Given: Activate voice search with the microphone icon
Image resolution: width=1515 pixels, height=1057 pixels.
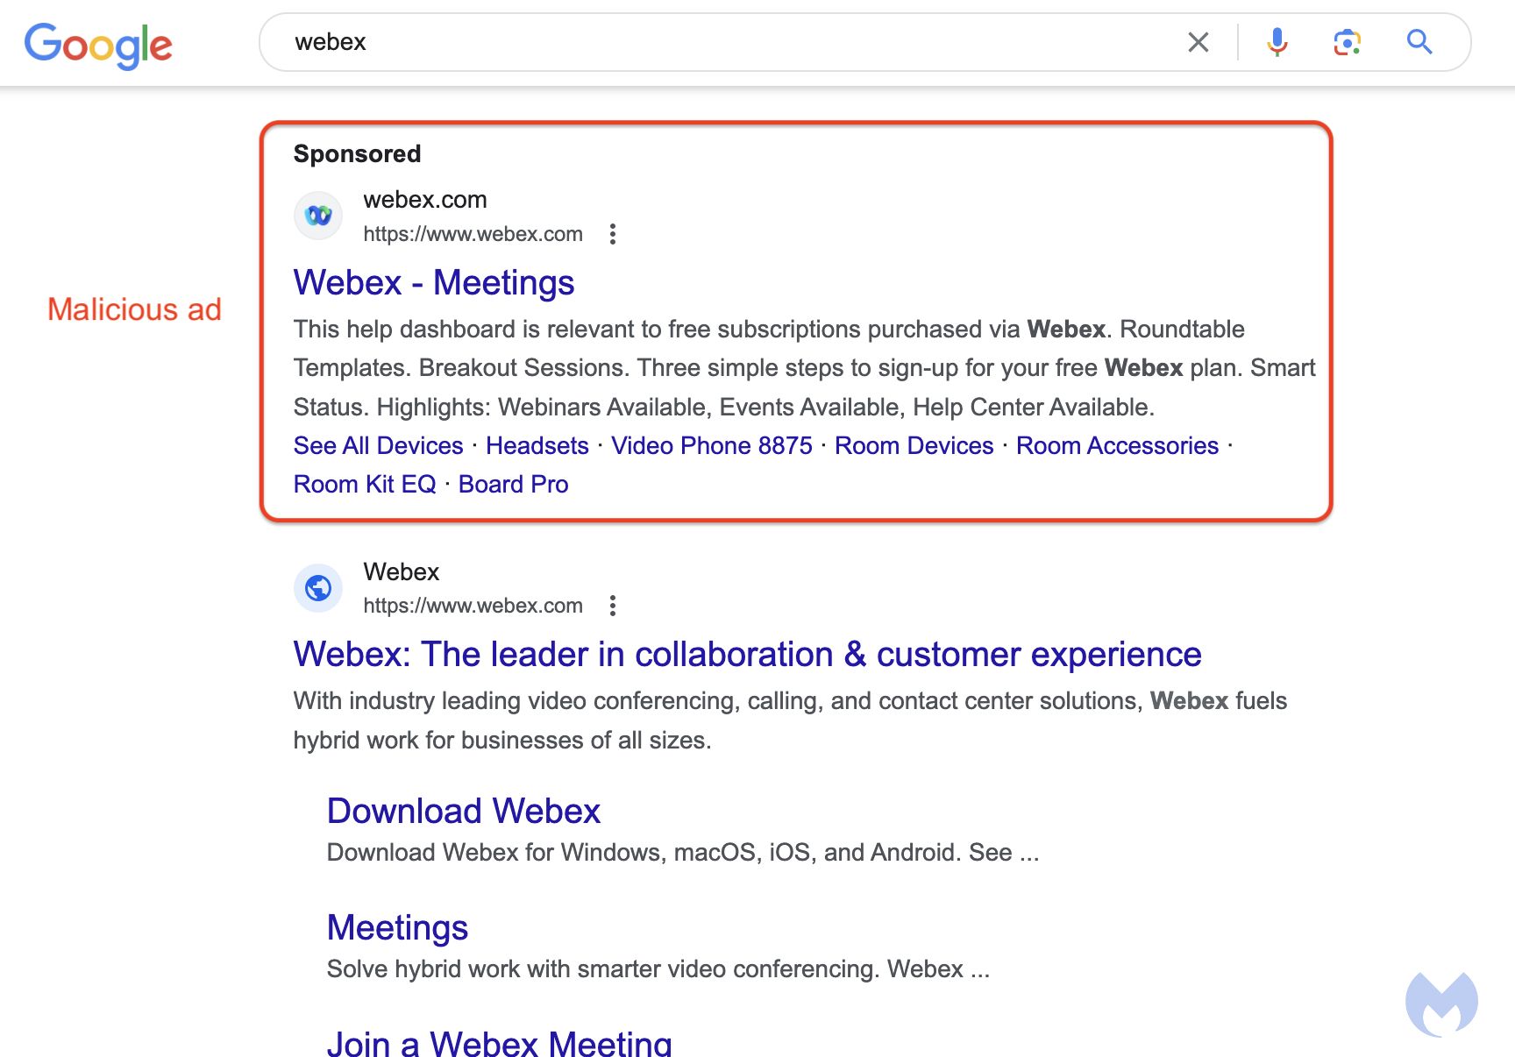Looking at the screenshot, I should click(1278, 41).
